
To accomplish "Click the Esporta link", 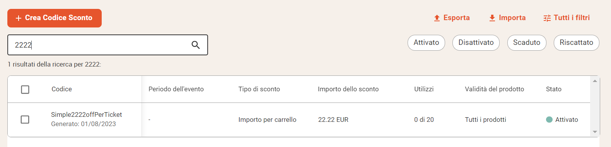I will point(452,18).
